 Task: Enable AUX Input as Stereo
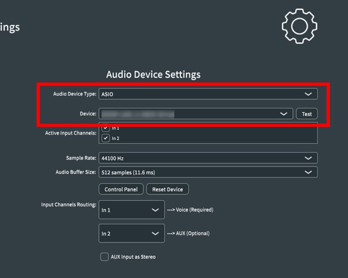coord(104,257)
